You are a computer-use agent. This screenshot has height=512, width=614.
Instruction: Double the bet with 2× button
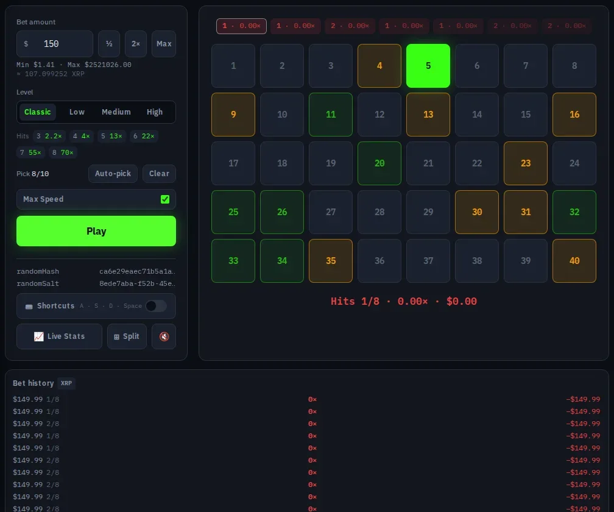136,44
